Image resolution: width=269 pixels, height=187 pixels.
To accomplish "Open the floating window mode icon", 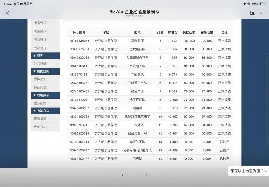I will pyautogui.click(x=252, y=13).
